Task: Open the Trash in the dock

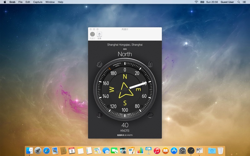Action: pos(221,151)
